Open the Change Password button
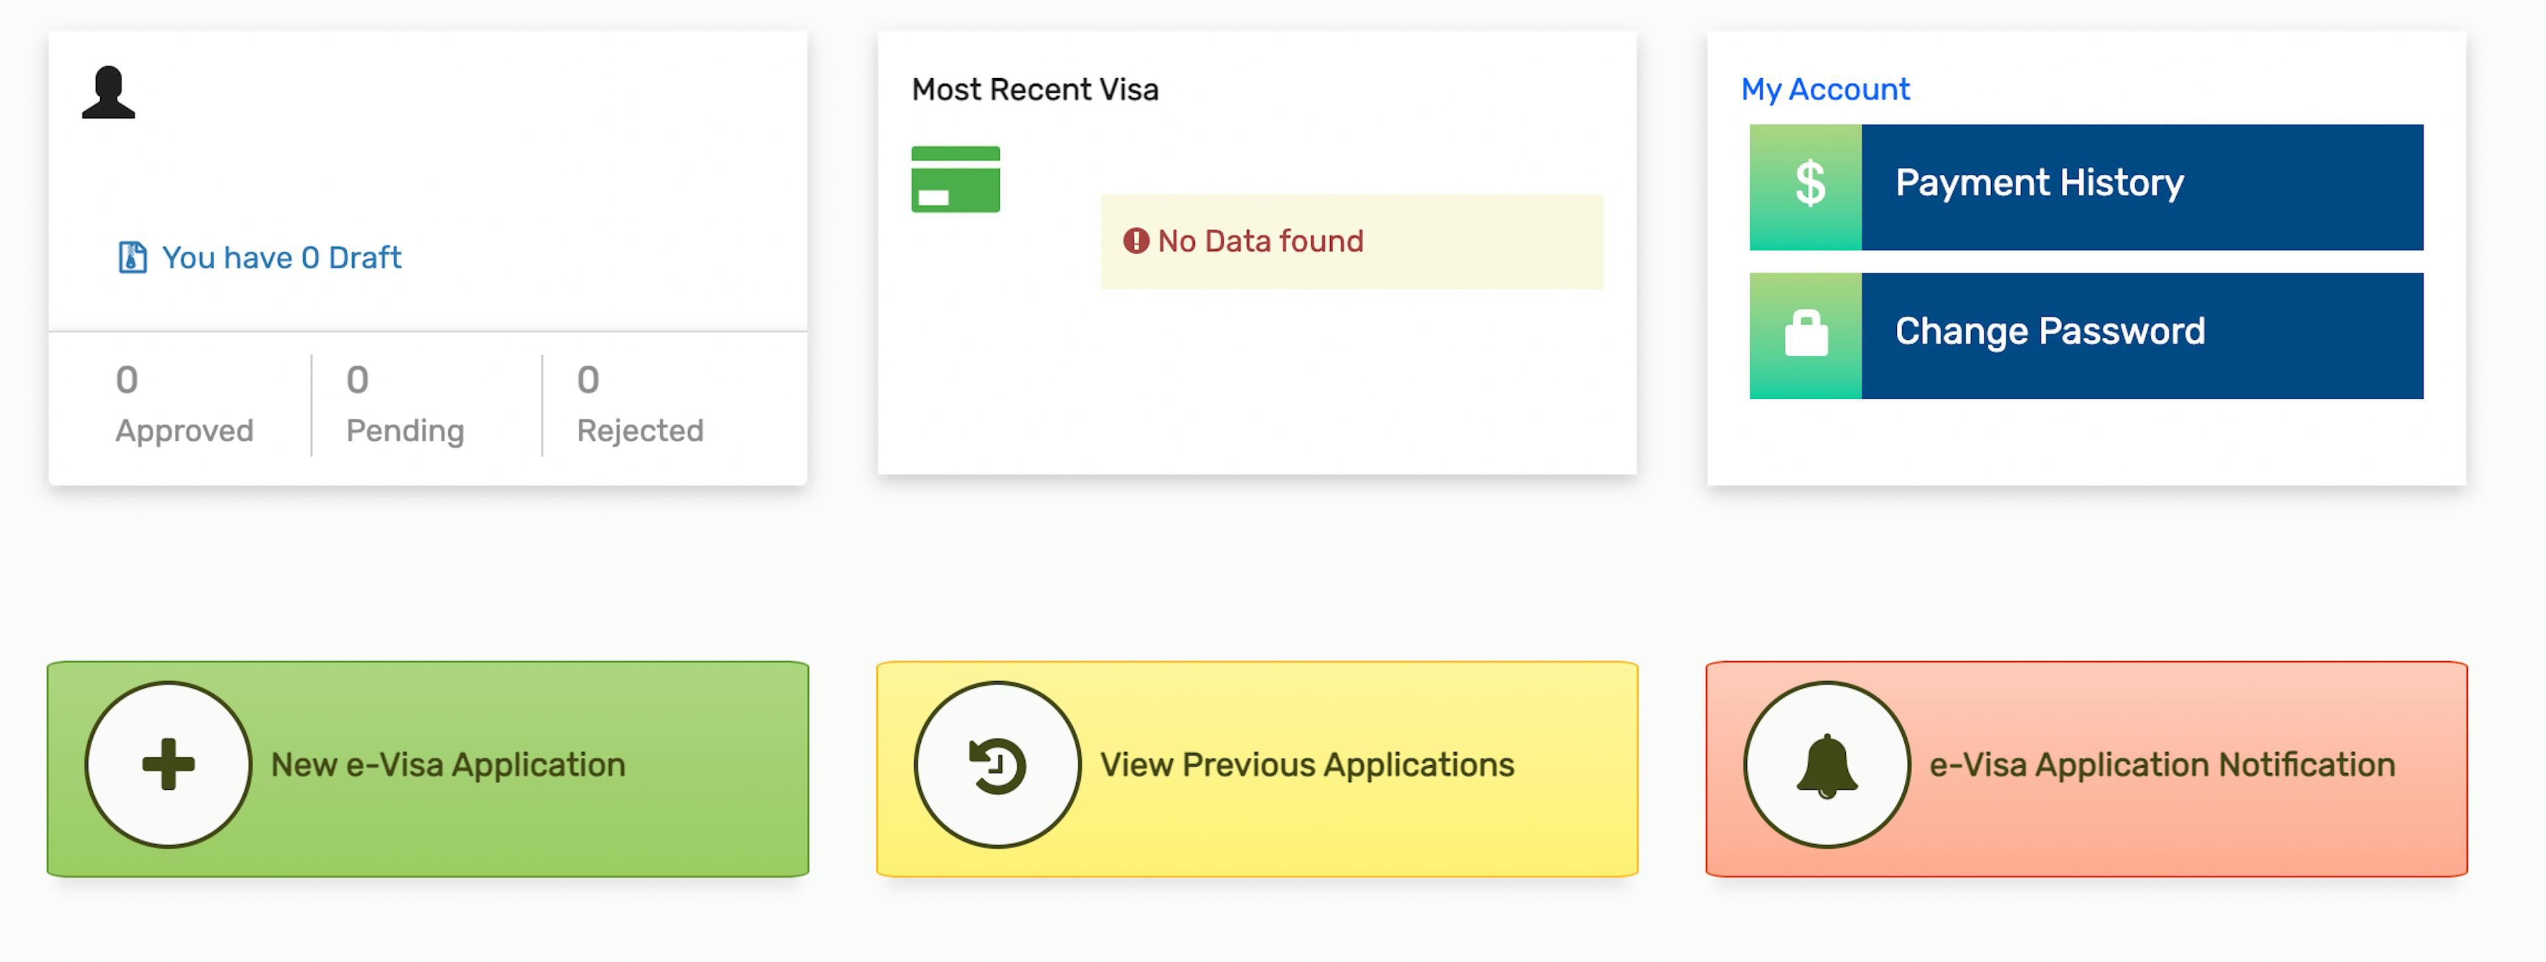The image size is (2546, 962). [x=2085, y=336]
